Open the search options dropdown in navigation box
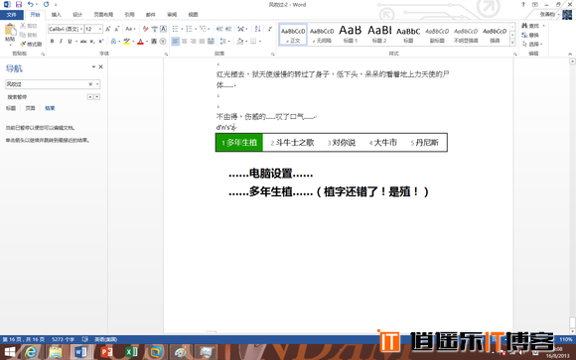Image resolution: width=576 pixels, height=360 pixels. [x=97, y=84]
